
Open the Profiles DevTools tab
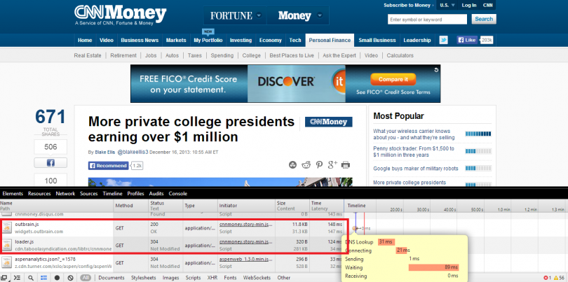(x=135, y=193)
